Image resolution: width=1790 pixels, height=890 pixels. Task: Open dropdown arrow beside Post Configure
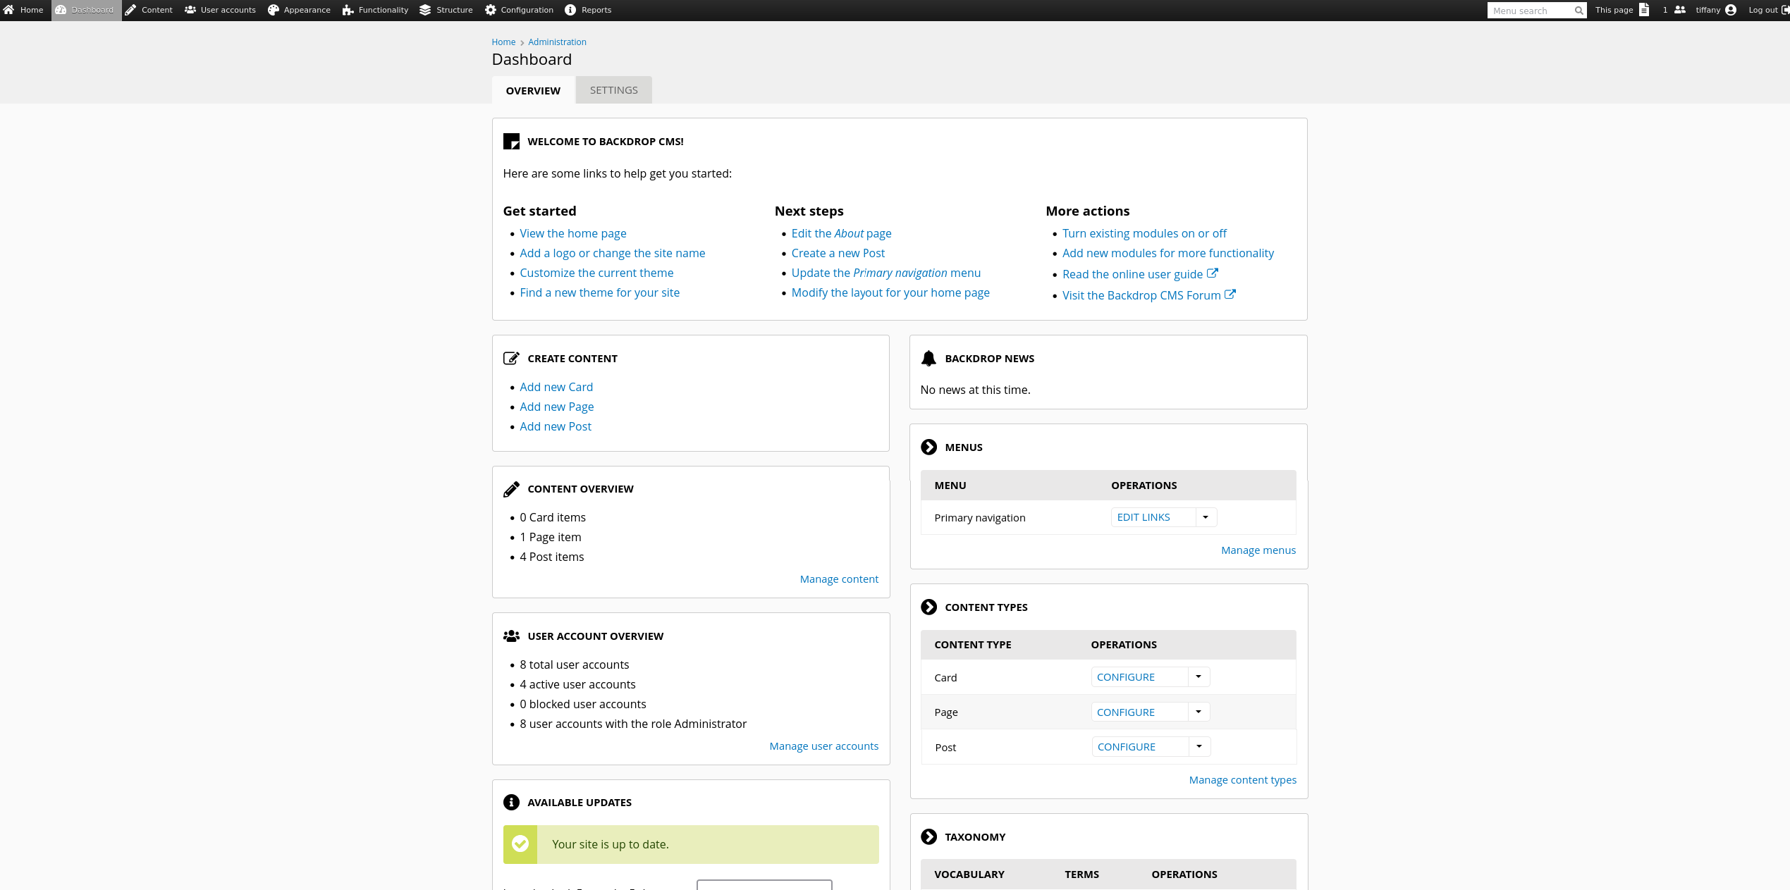point(1199,747)
